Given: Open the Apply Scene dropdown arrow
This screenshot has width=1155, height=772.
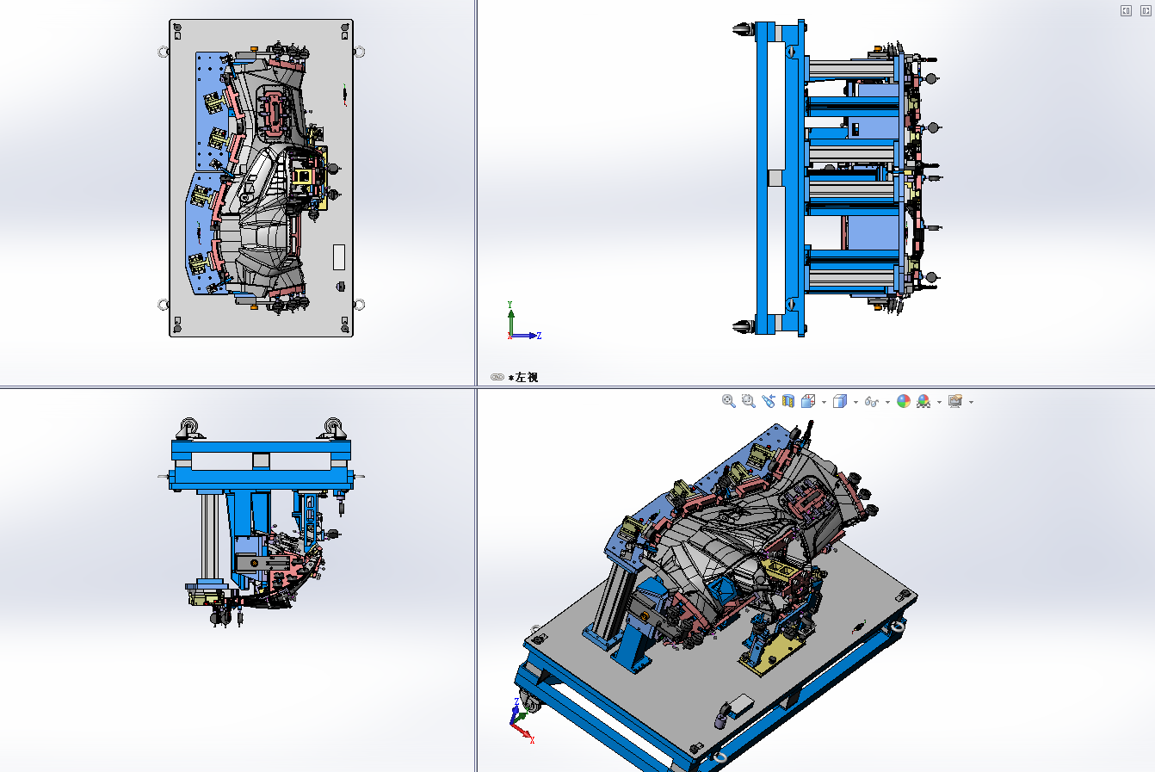Looking at the screenshot, I should click(939, 402).
